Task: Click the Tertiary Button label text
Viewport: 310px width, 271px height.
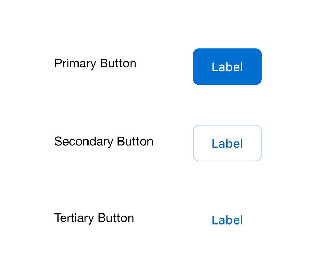Action: [x=94, y=218]
